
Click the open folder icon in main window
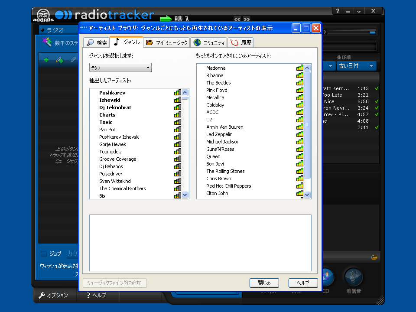tap(374, 257)
